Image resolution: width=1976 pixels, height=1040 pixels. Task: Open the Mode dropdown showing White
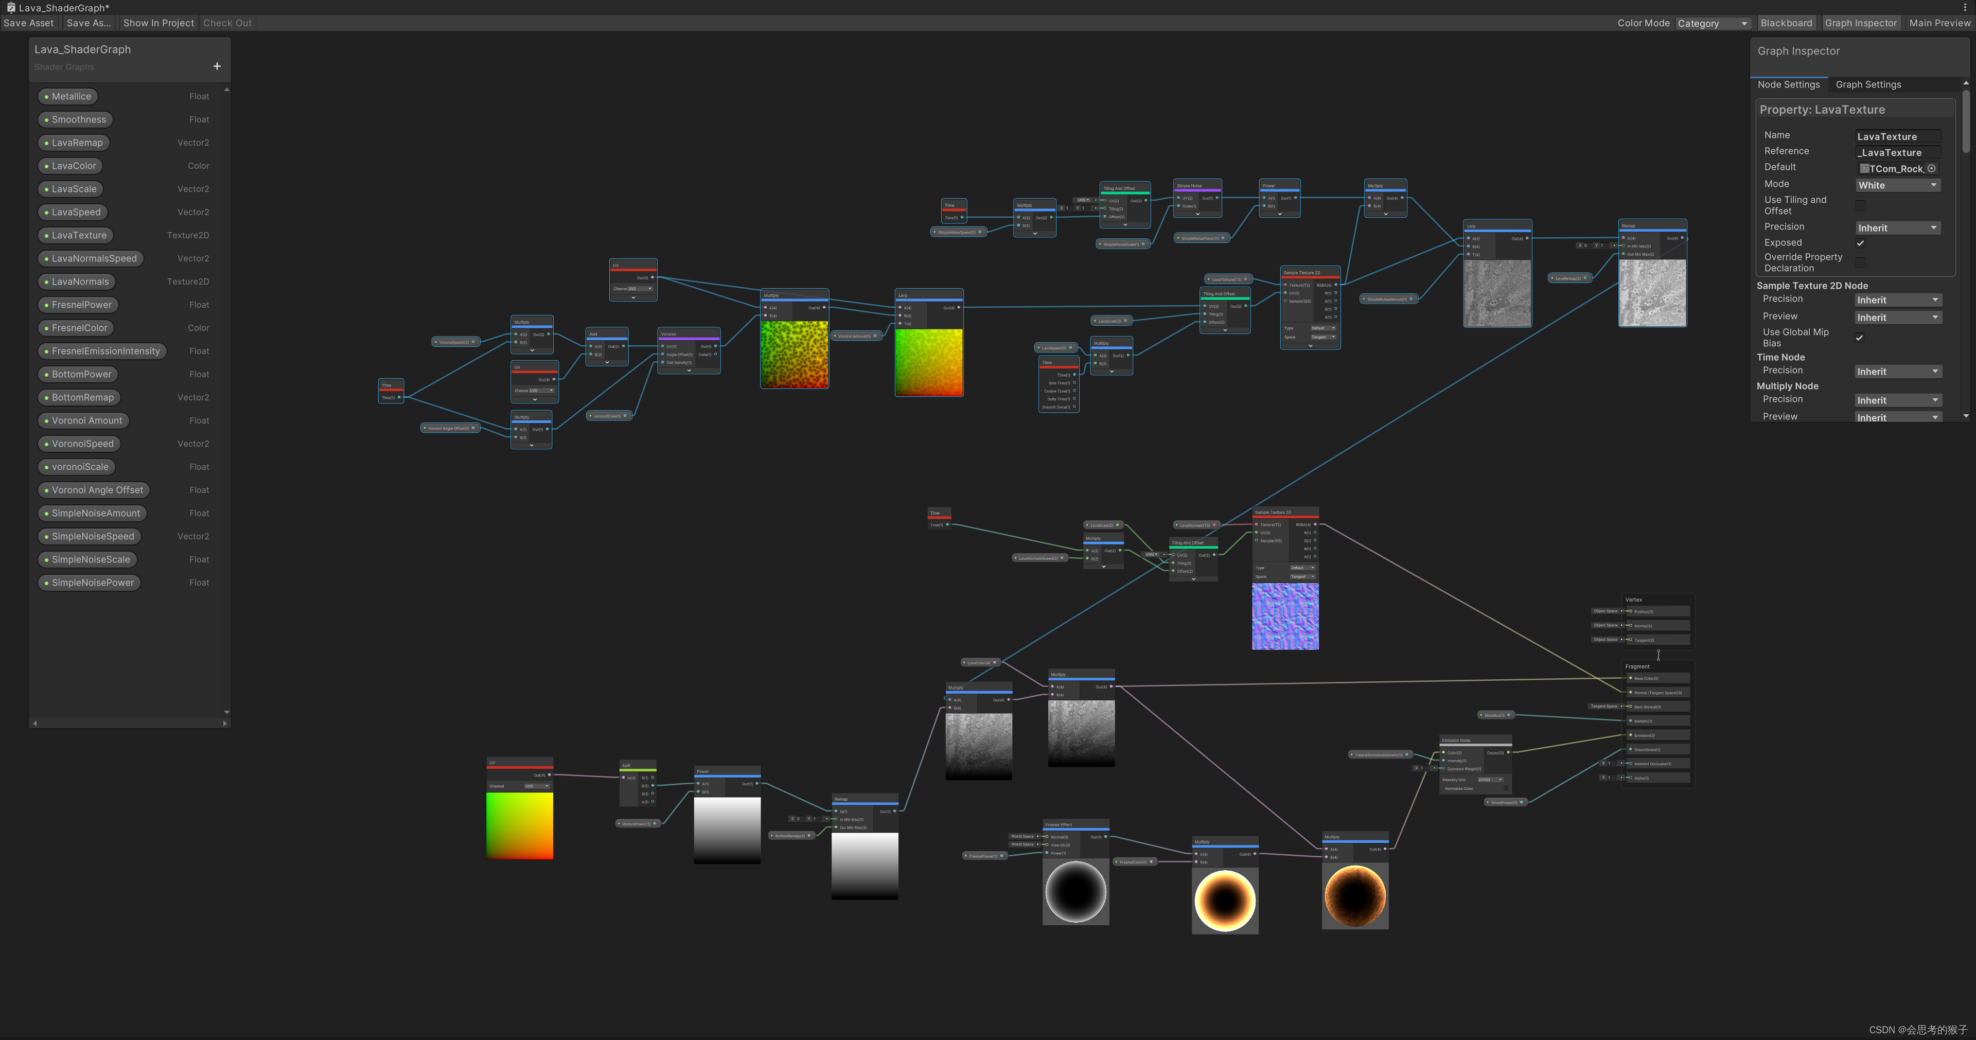[x=1898, y=185]
